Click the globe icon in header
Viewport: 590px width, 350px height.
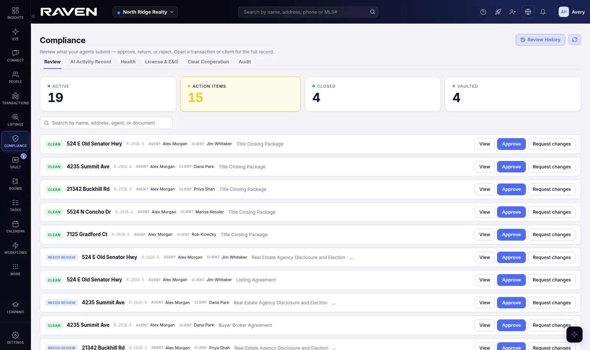tap(528, 12)
